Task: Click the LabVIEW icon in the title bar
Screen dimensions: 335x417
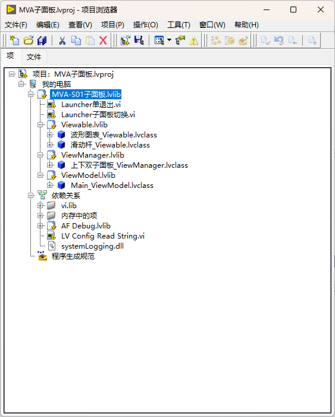Action: [x=11, y=10]
